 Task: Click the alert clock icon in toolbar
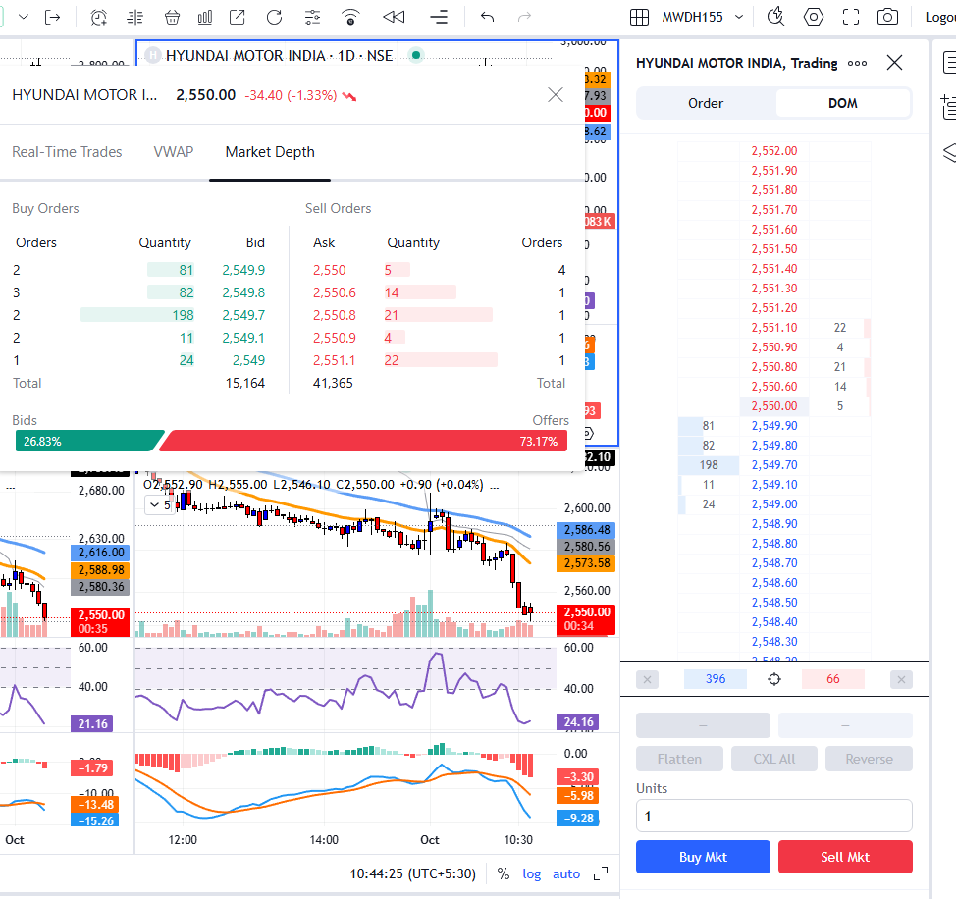99,17
